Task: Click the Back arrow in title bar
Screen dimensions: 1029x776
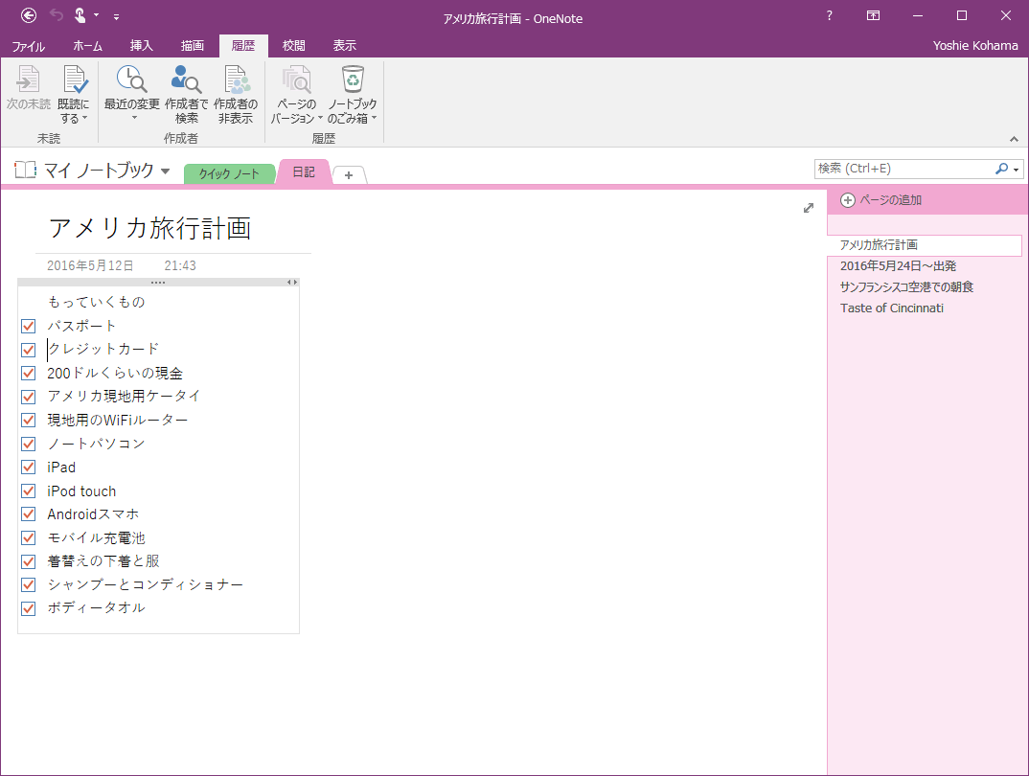Action: (29, 15)
